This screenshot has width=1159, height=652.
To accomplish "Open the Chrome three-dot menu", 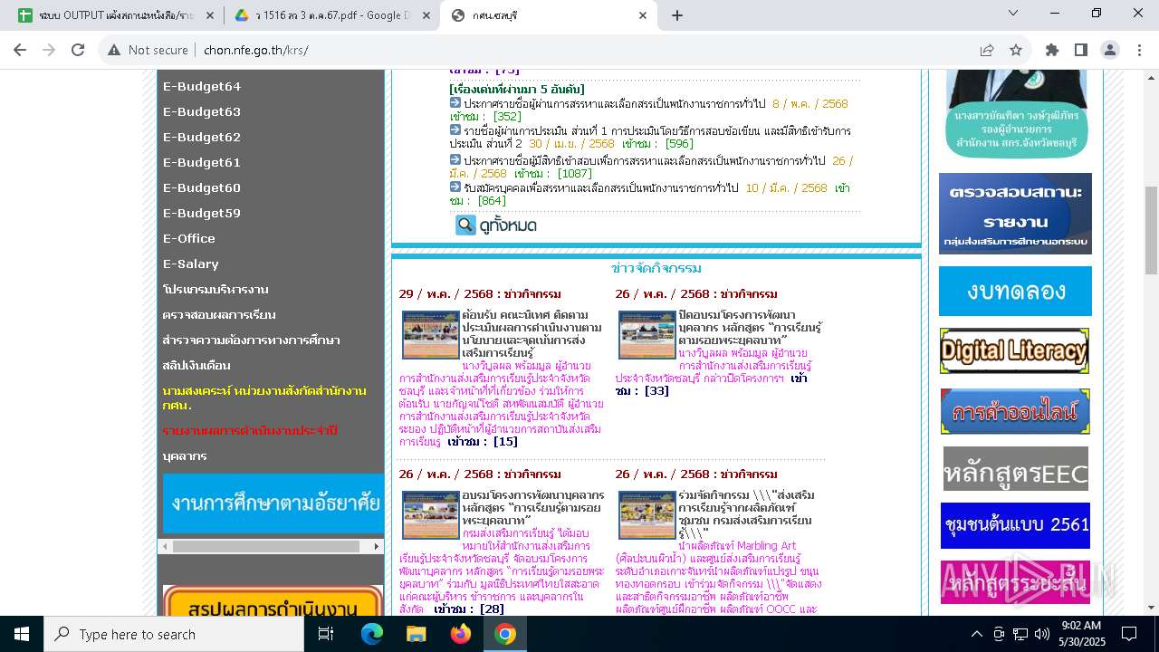I will tap(1139, 50).
